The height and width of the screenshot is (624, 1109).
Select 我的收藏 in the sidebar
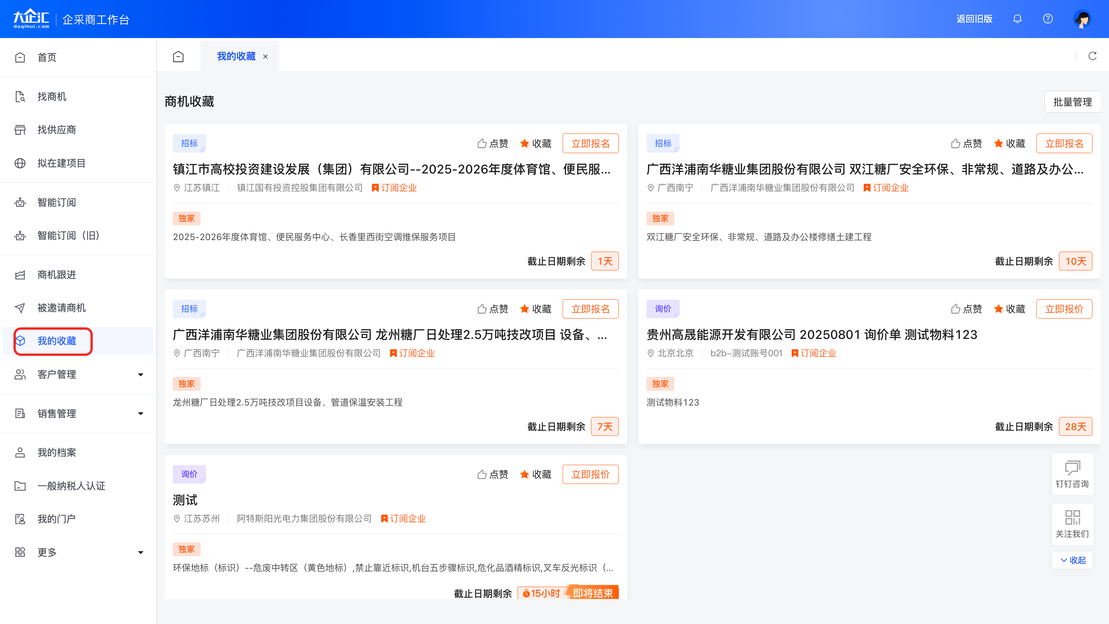pos(78,340)
